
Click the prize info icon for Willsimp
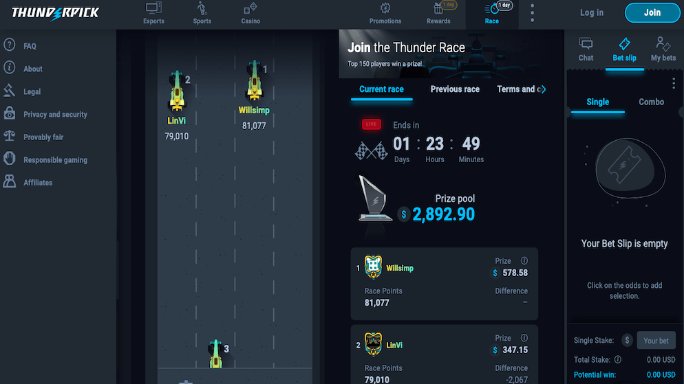click(x=524, y=261)
